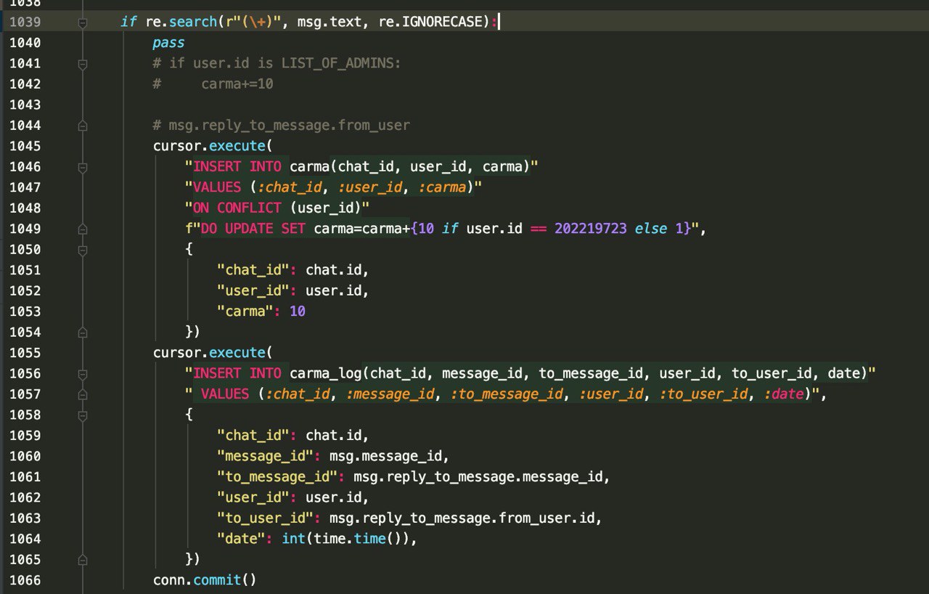
Task: Click DO UPDATE SET in the f-string
Action: point(253,229)
